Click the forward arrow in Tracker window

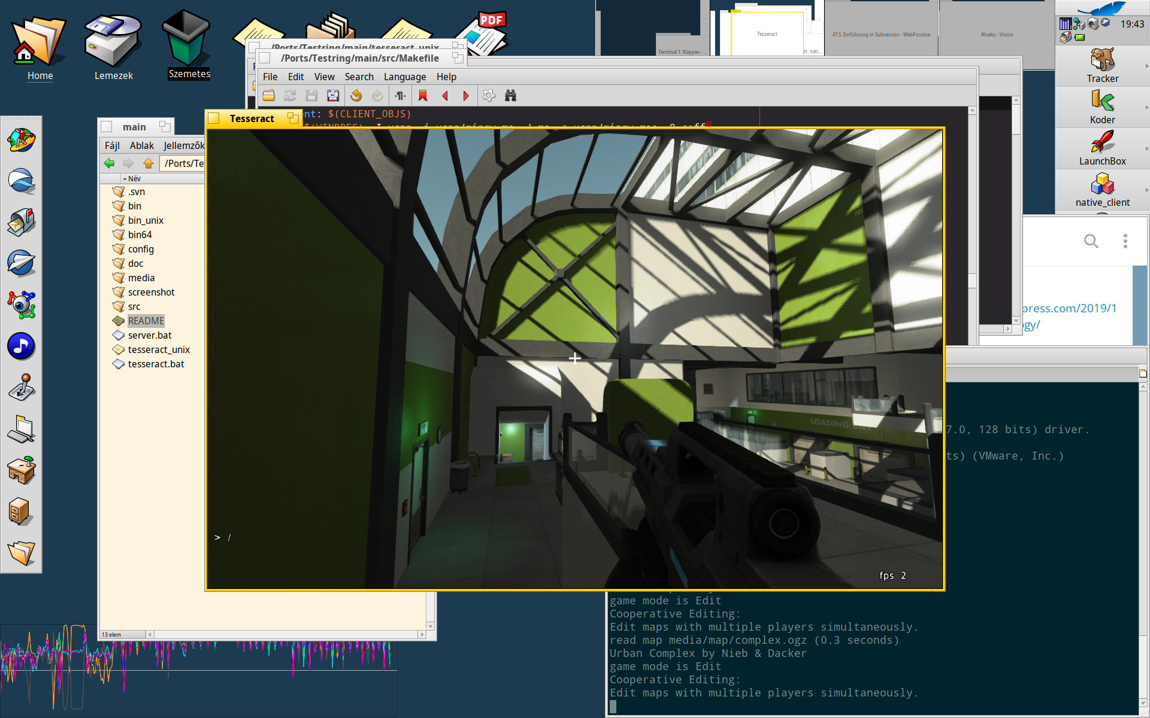tap(128, 163)
